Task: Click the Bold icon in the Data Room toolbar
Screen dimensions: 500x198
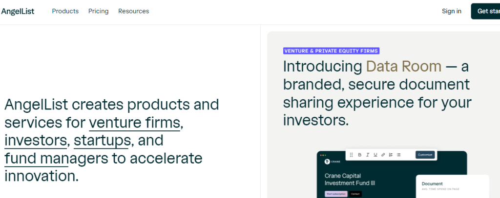Action: pos(360,155)
